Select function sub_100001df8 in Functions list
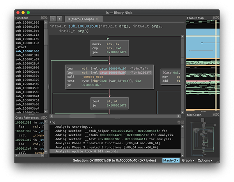 click(x=27, y=56)
